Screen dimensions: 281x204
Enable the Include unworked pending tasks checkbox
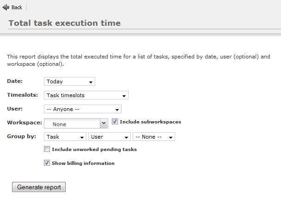click(x=47, y=149)
